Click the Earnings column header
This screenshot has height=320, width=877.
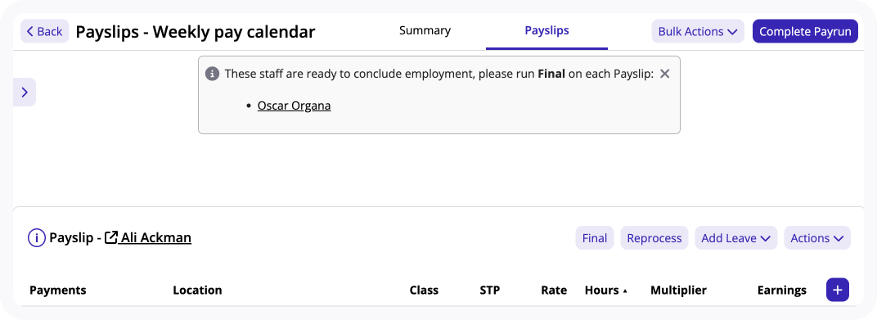(x=782, y=290)
